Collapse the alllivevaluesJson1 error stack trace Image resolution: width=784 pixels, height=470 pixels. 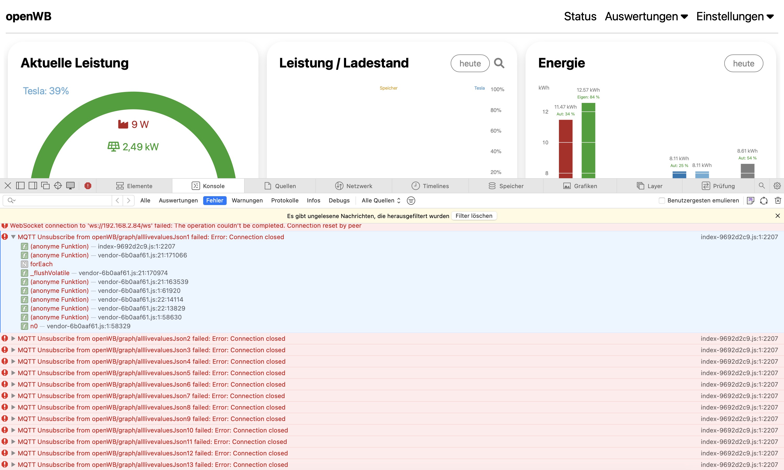[x=13, y=237]
